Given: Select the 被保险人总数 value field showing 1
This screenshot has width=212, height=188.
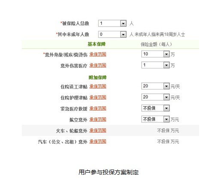Looking at the screenshot, I should tap(109, 23).
